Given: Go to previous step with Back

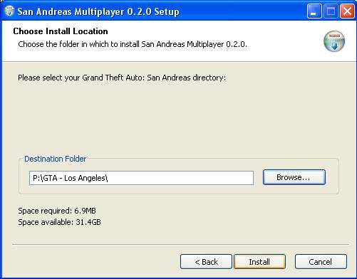Looking at the screenshot, I should (x=206, y=262).
